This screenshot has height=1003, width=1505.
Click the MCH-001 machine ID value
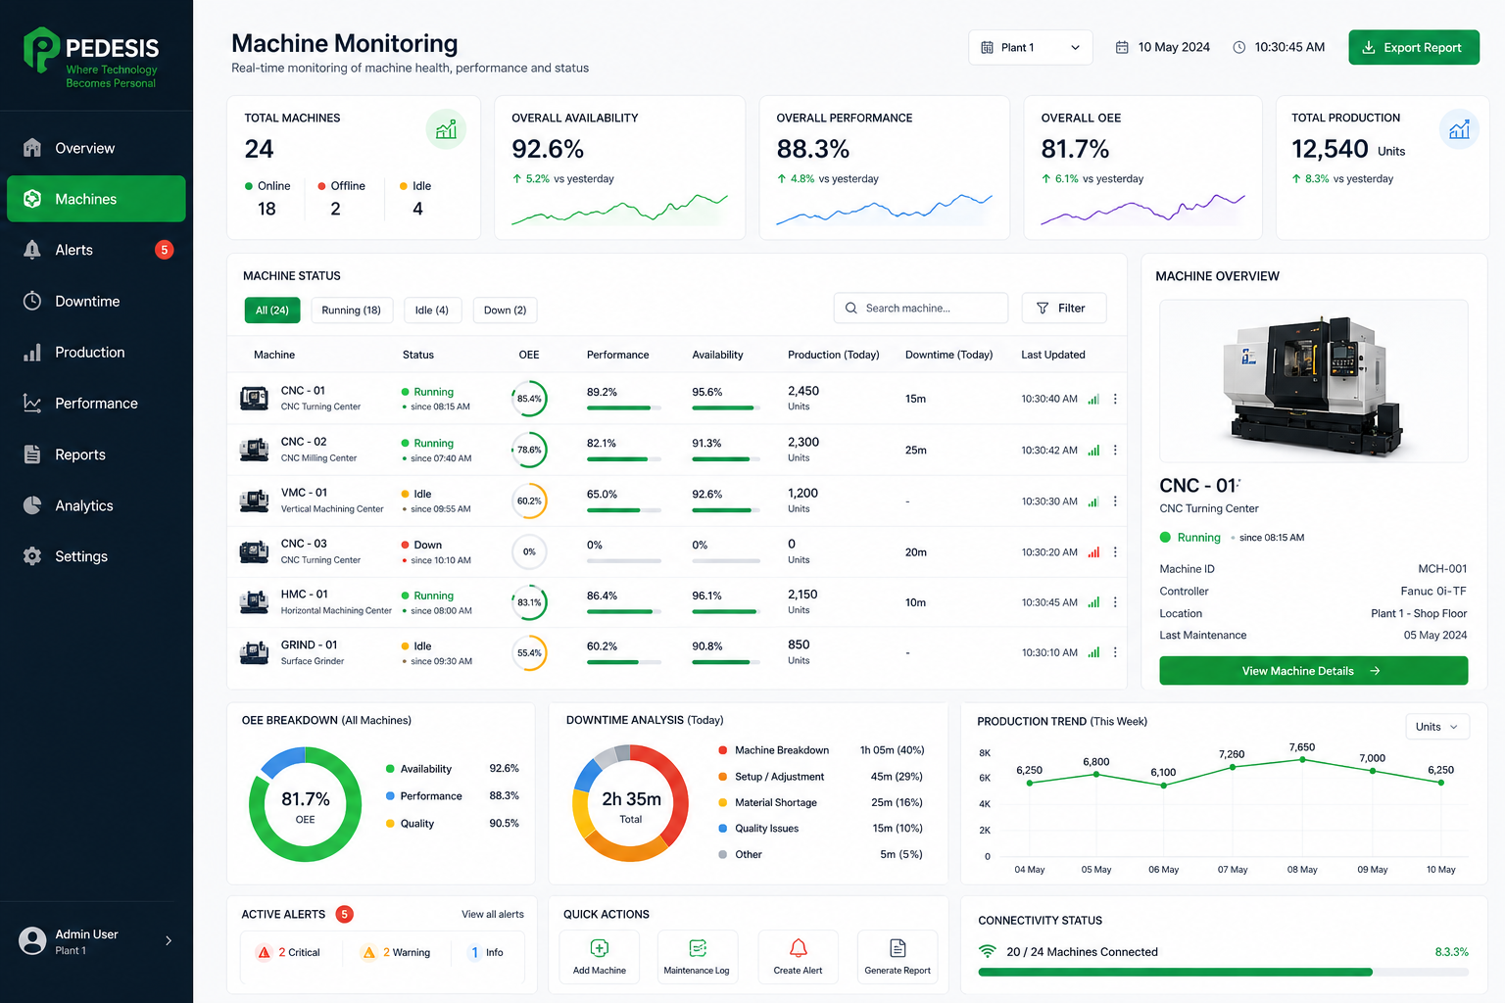[1442, 569]
